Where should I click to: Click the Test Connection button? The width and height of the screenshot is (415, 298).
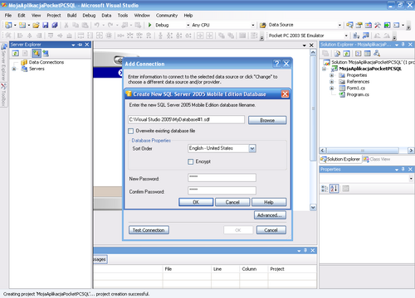click(149, 230)
